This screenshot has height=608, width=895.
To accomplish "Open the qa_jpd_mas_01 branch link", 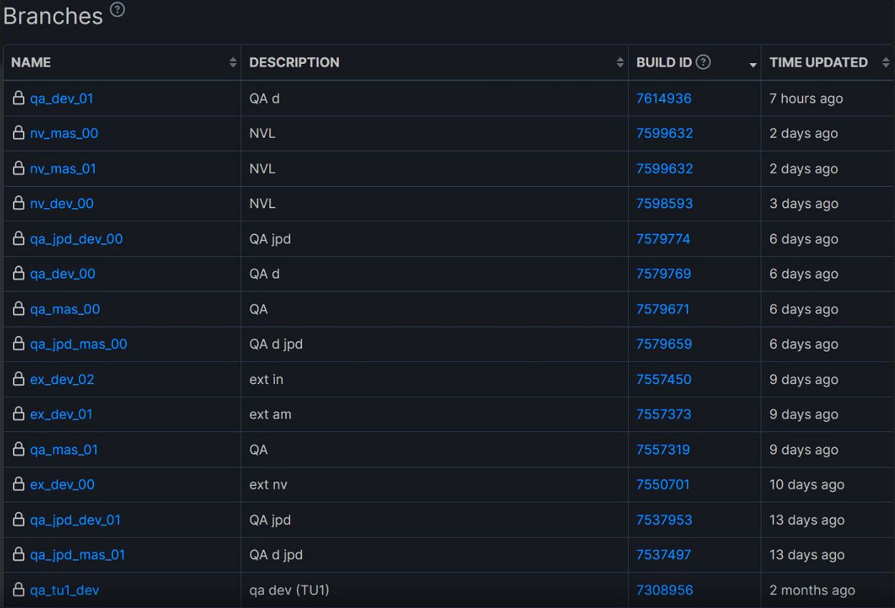I will 78,556.
